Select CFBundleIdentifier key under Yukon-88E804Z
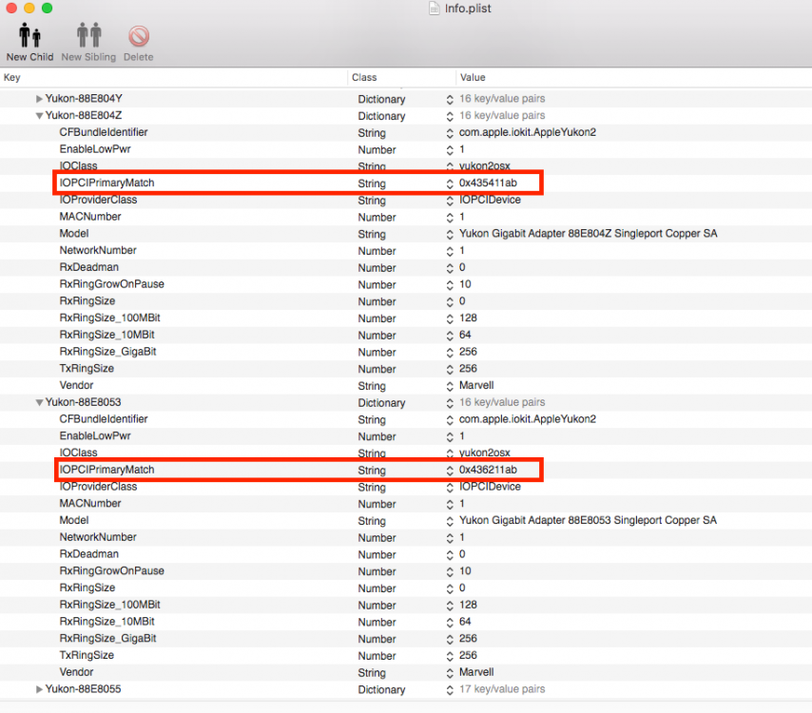 coord(104,132)
